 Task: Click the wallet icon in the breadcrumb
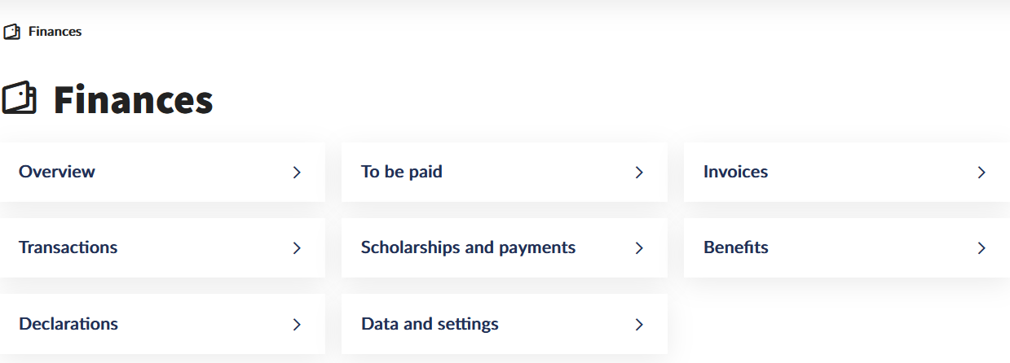point(11,32)
